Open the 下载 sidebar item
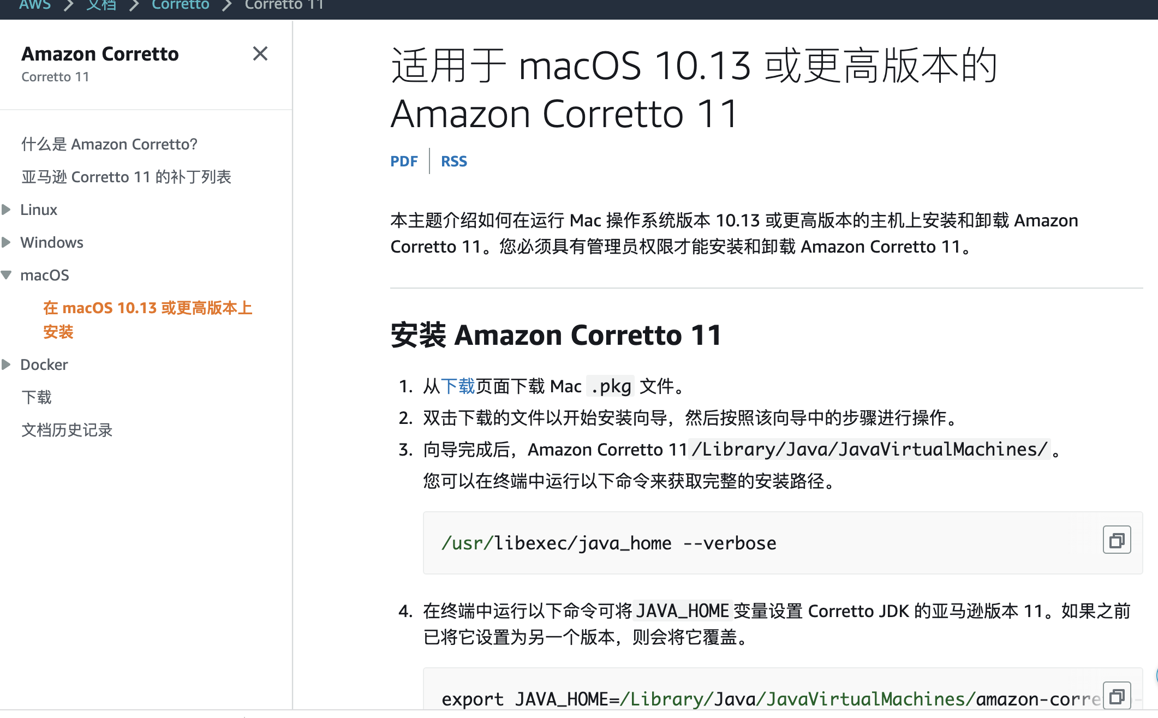The height and width of the screenshot is (718, 1158). click(x=37, y=397)
